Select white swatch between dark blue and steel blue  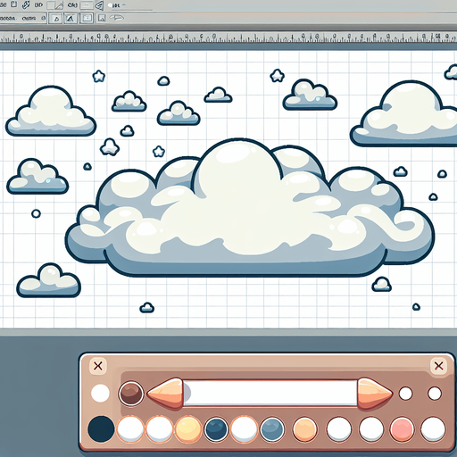tap(244, 428)
